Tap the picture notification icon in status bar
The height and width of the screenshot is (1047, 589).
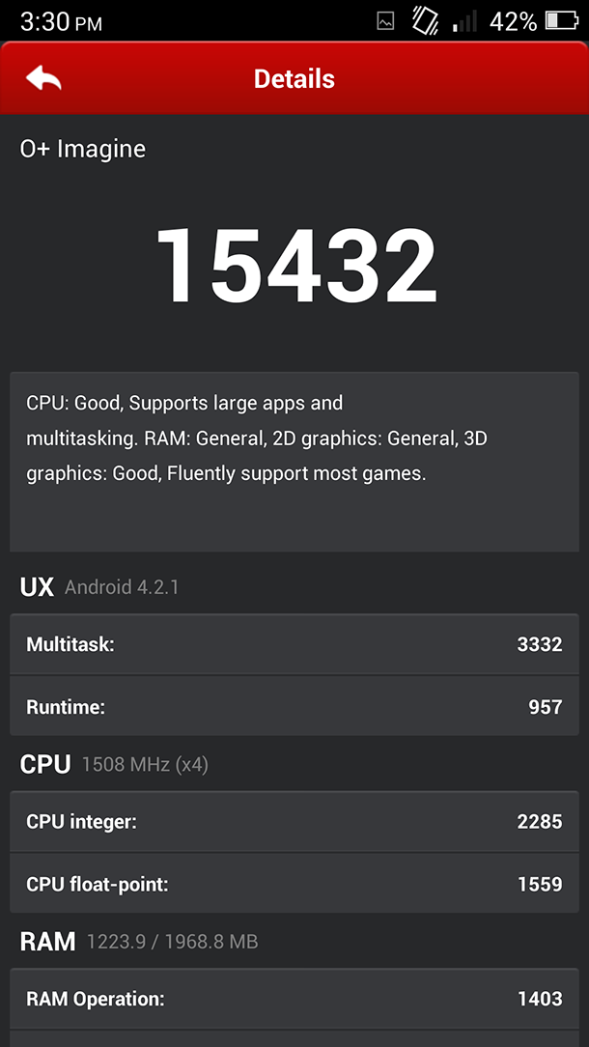385,21
